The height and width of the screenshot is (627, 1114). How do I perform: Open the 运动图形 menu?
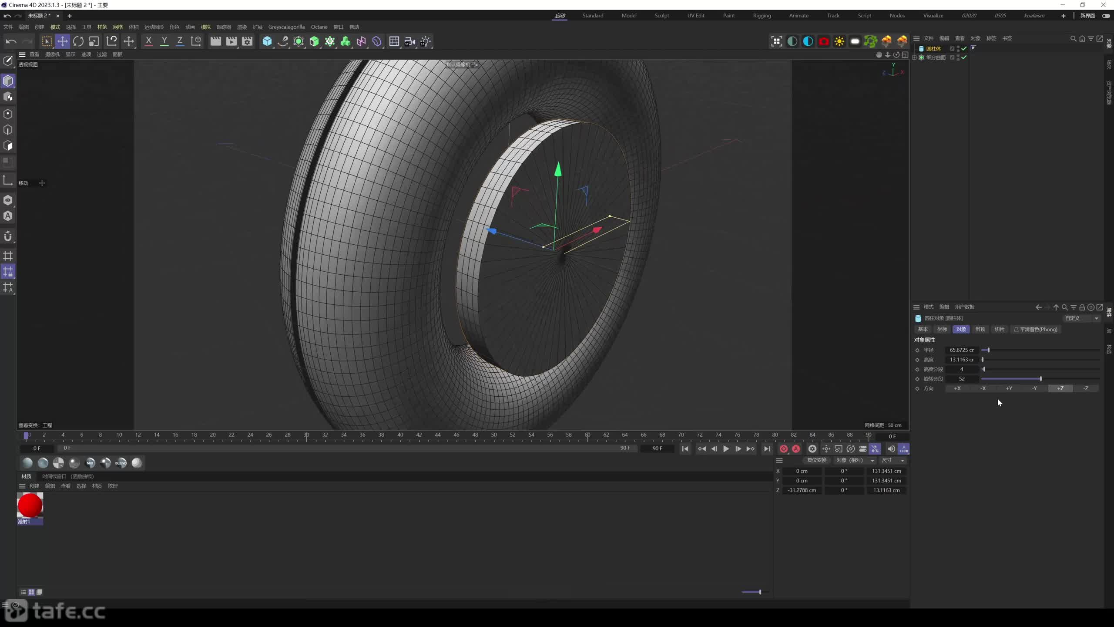[154, 27]
